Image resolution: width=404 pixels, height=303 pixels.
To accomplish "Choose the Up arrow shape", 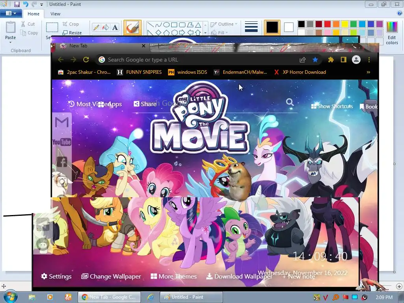I will coord(198,32).
